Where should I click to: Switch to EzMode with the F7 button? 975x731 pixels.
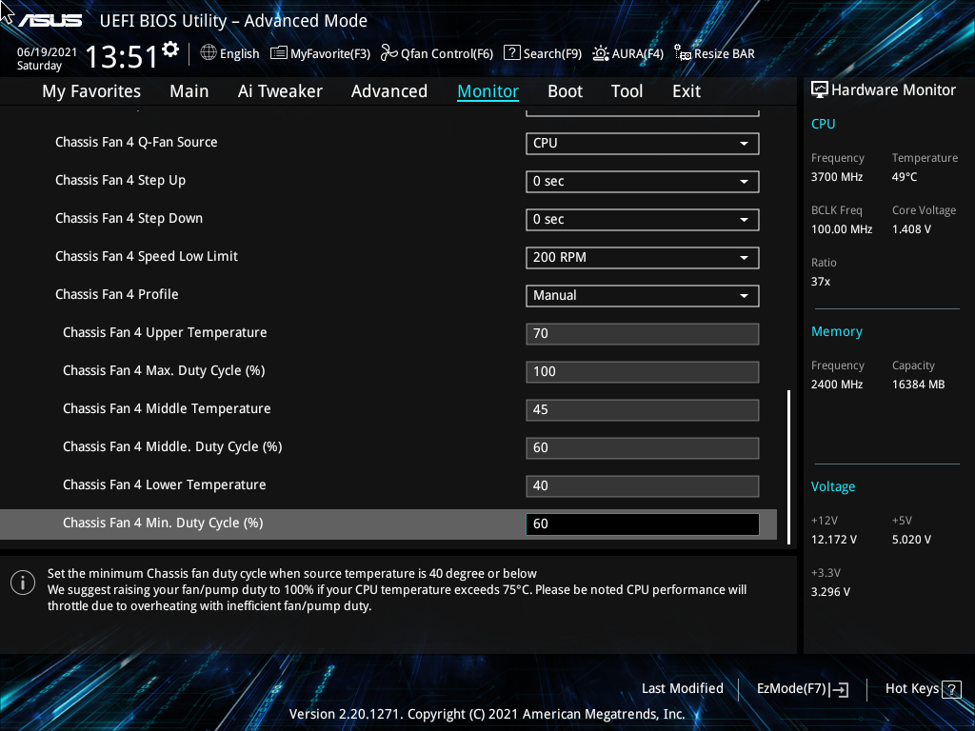point(801,688)
